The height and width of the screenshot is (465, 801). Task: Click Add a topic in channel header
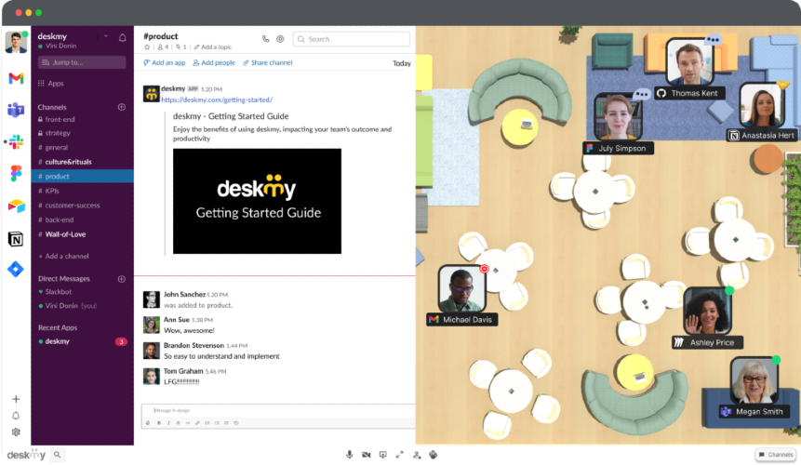(x=213, y=46)
